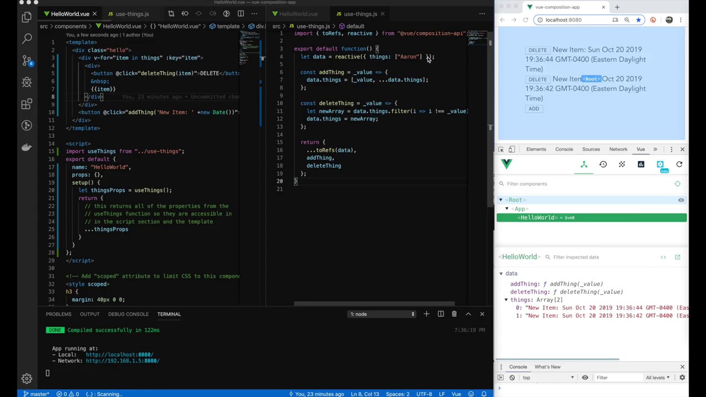Refresh Vue devtools with the reload icon
Screen dimensions: 706x397
pyautogui.click(x=679, y=164)
